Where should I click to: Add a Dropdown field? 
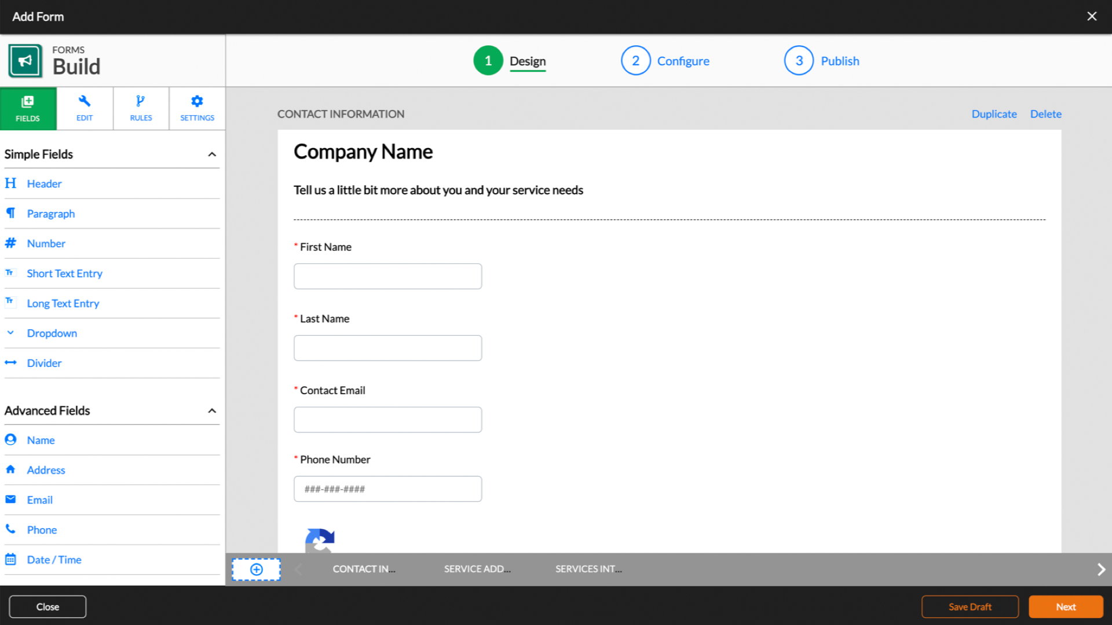point(52,333)
